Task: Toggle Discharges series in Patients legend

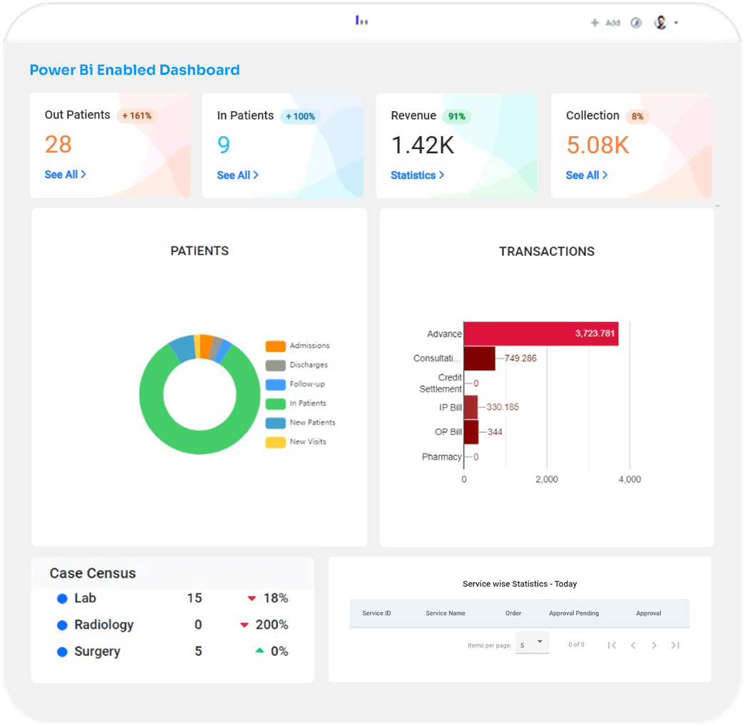Action: pyautogui.click(x=298, y=365)
